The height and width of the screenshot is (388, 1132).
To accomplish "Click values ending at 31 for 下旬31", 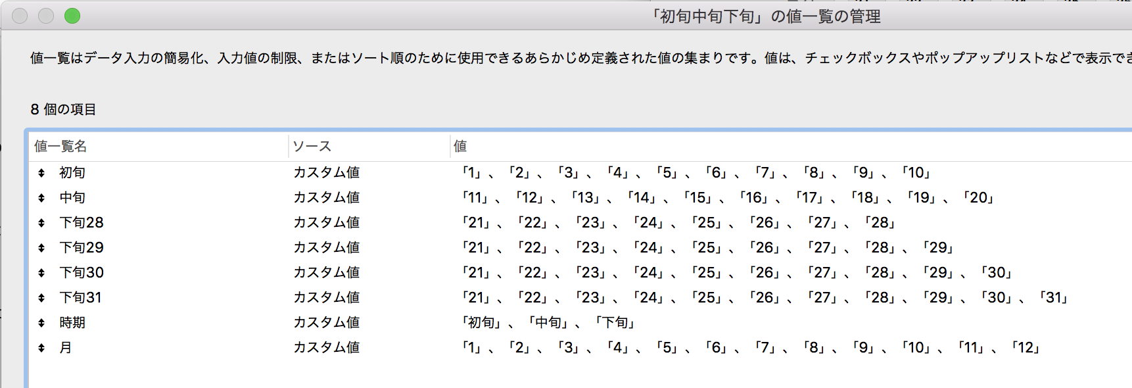I will (x=765, y=297).
